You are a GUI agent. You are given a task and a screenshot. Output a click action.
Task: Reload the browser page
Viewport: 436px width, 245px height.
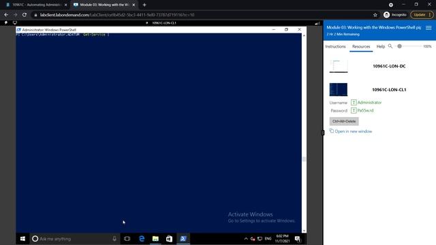(x=25, y=15)
